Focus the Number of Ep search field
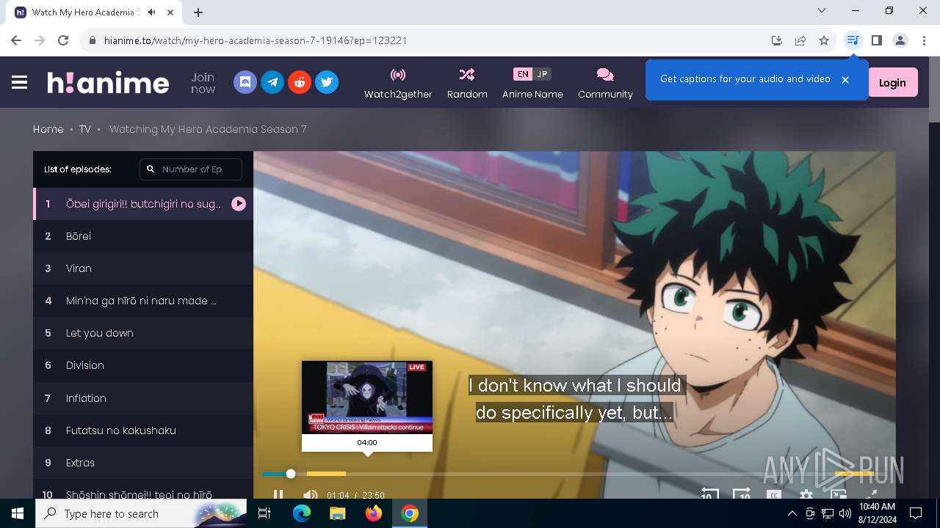Viewport: 940px width, 528px height. click(191, 169)
